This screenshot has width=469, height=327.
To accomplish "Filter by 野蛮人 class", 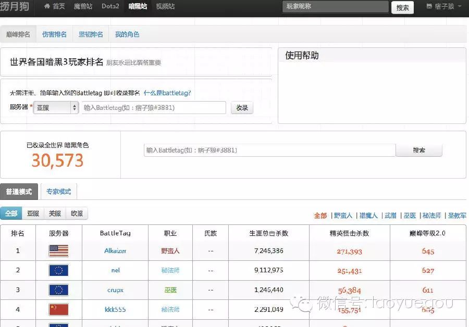I will coord(343,215).
